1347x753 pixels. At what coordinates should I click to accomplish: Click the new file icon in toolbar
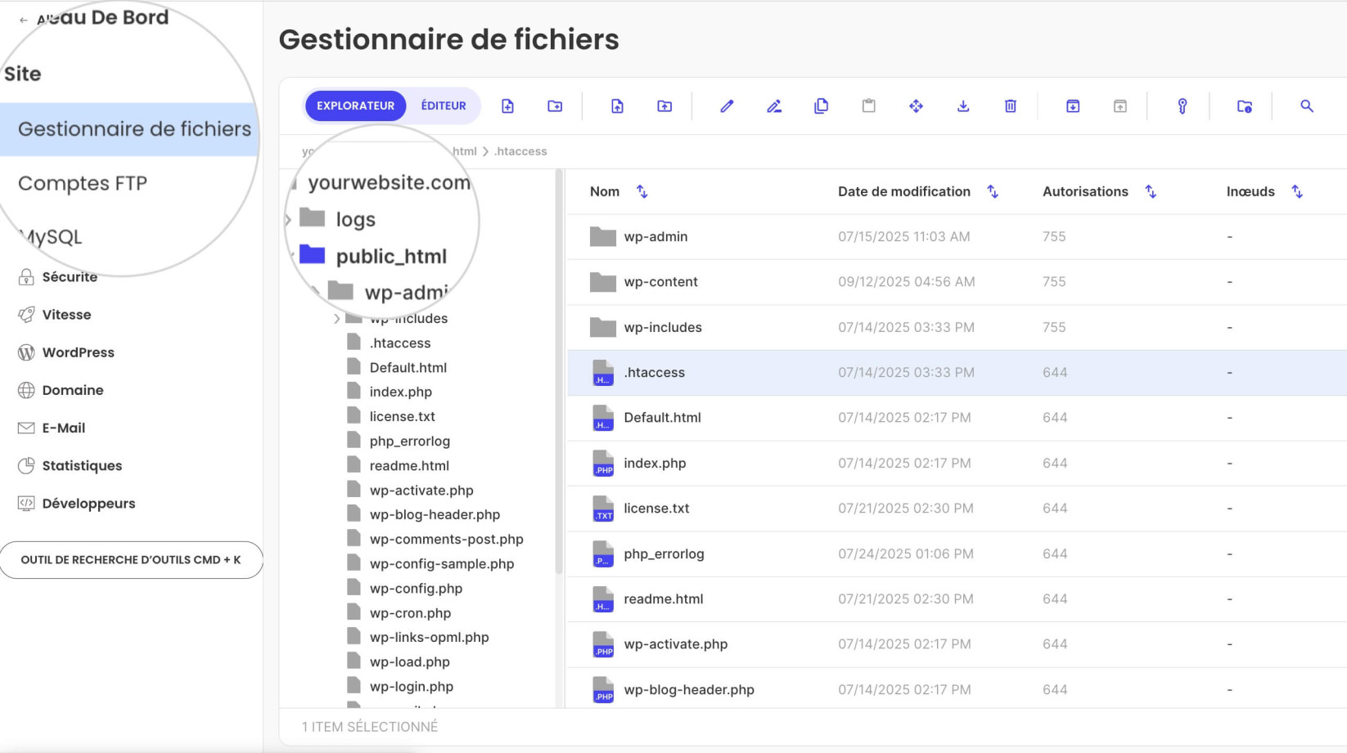[507, 106]
